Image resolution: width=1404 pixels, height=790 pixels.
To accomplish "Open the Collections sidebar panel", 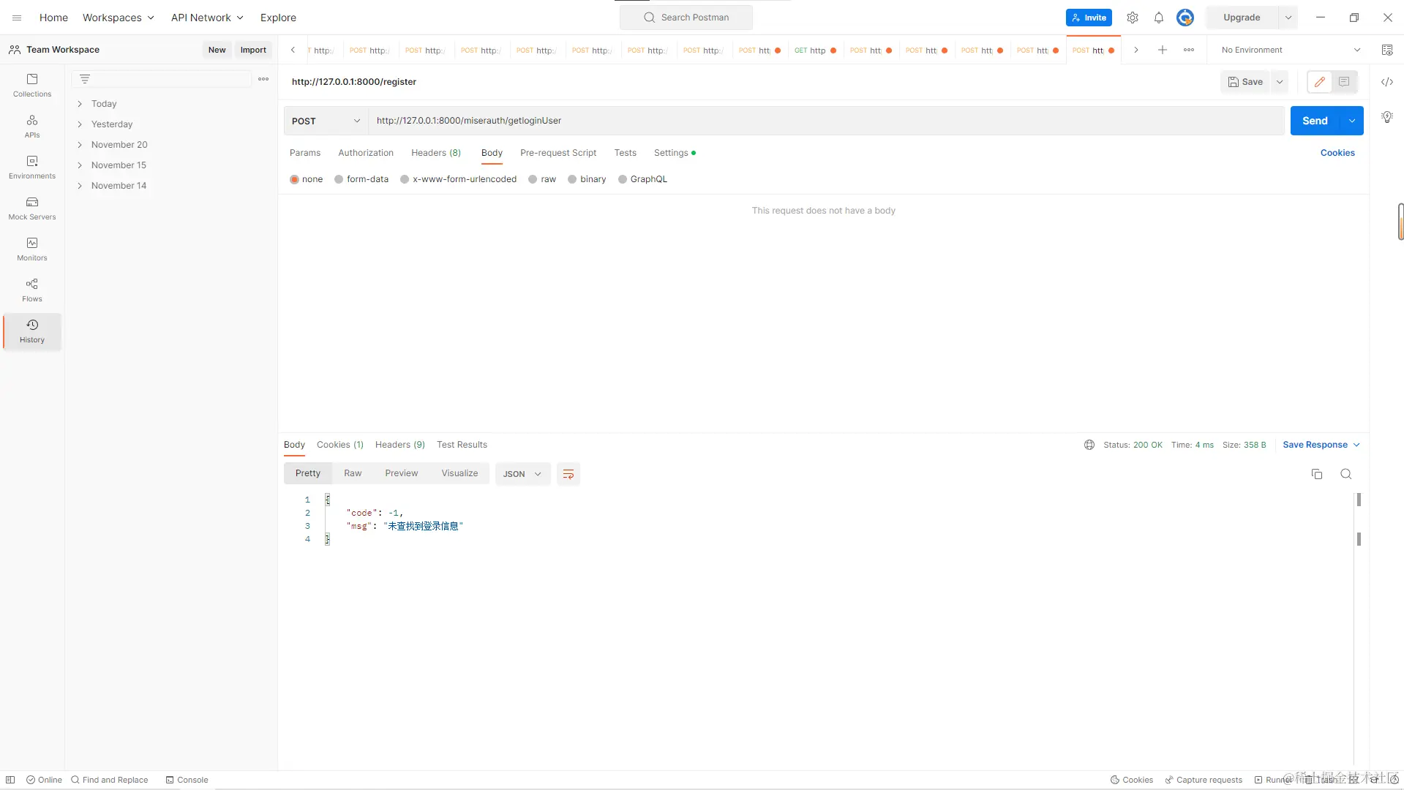I will click(x=32, y=85).
